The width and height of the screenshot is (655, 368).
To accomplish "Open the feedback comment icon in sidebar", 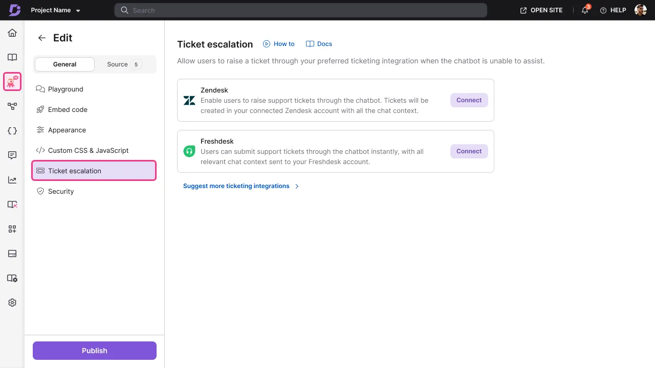I will pos(12,155).
